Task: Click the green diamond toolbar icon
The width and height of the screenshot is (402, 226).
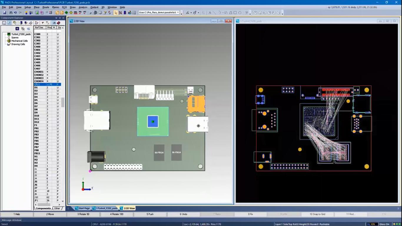Action: [x=66, y=13]
